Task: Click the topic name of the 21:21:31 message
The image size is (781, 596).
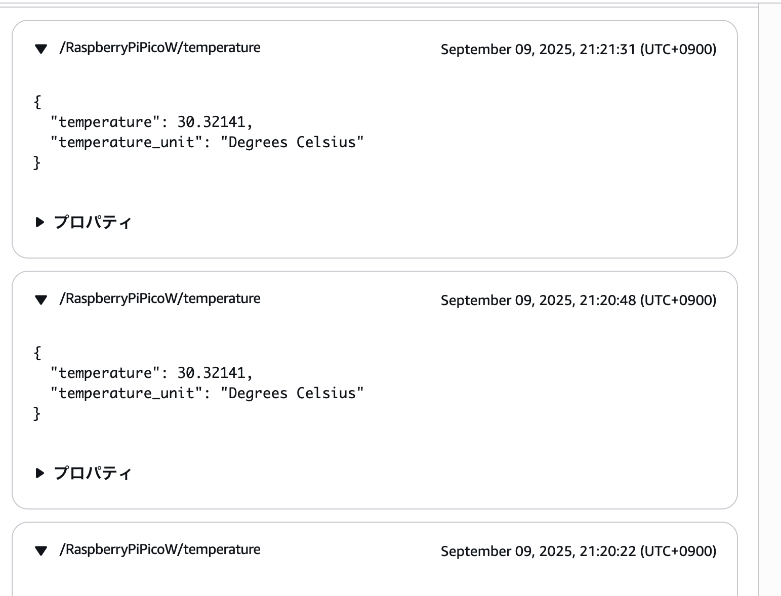Action: (x=160, y=48)
